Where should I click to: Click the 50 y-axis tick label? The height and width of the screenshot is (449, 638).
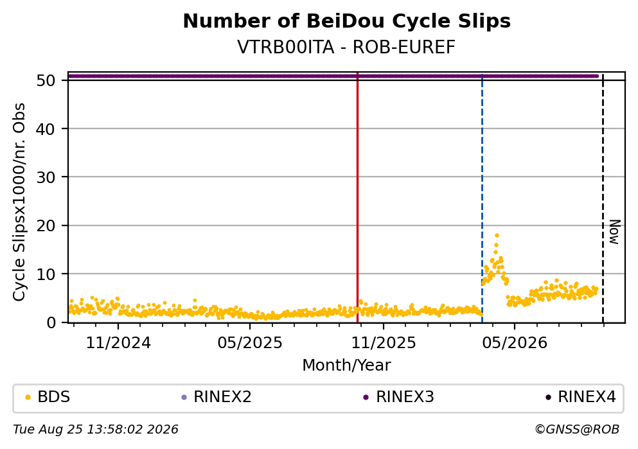[46, 80]
